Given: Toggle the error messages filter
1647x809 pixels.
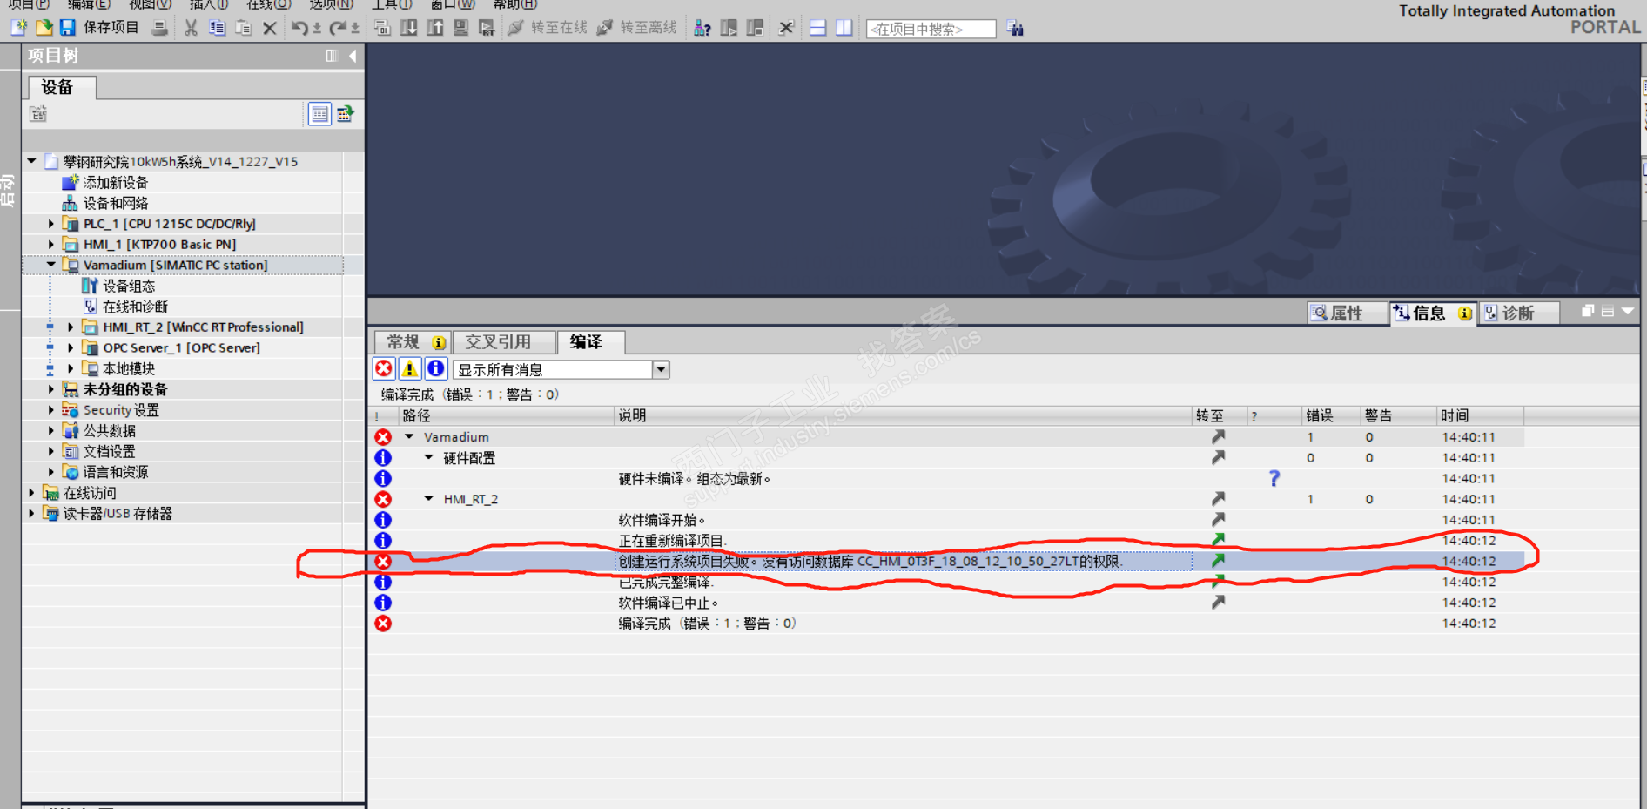Looking at the screenshot, I should 383,368.
